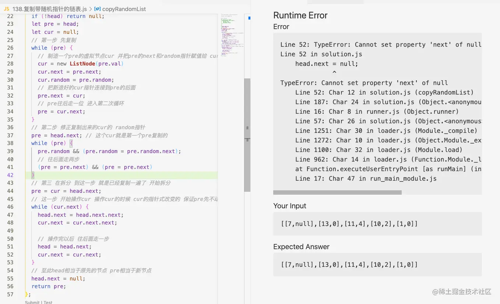The image size is (500, 304).
Task: Click 'Line 52: Char 12 in solution.js' trace
Action: point(384,92)
